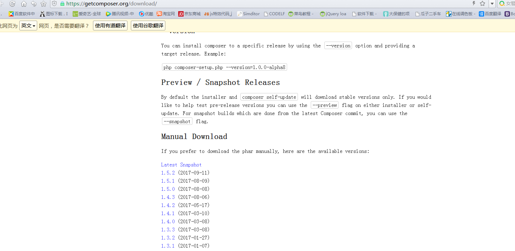Download Composer version 1.4.0
The height and width of the screenshot is (251, 515).
pyautogui.click(x=168, y=222)
